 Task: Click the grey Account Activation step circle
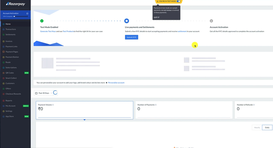coord(211,21)
